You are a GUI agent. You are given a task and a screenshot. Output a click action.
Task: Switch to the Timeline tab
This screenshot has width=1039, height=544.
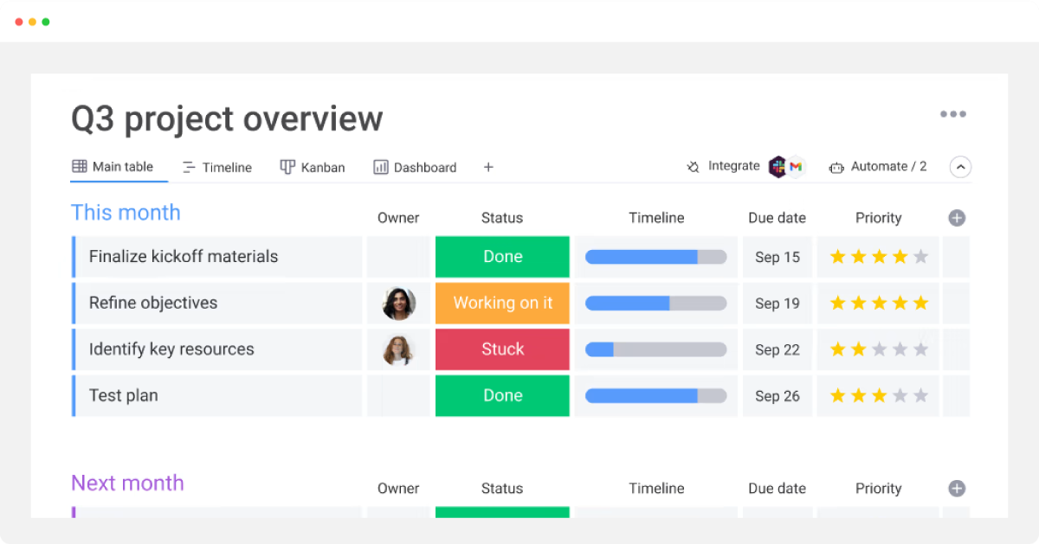pyautogui.click(x=217, y=167)
